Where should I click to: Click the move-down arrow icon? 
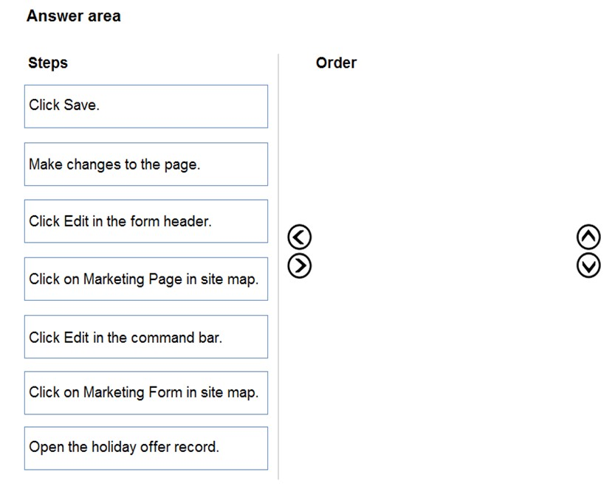click(x=588, y=265)
